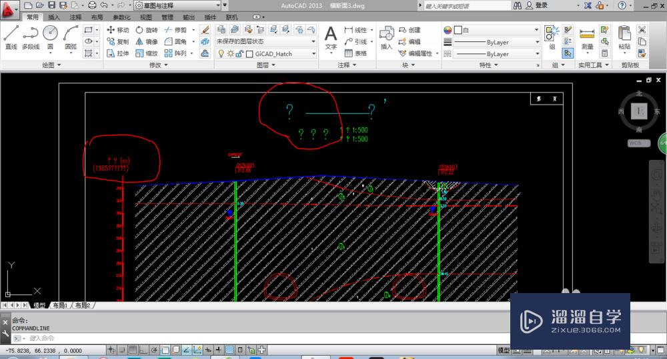Click the 缩放 (Scale) tool

[147, 53]
